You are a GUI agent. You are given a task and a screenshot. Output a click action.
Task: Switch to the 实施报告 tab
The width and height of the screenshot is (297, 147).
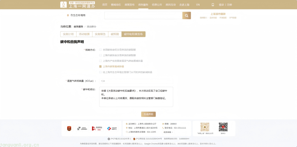click(x=100, y=34)
